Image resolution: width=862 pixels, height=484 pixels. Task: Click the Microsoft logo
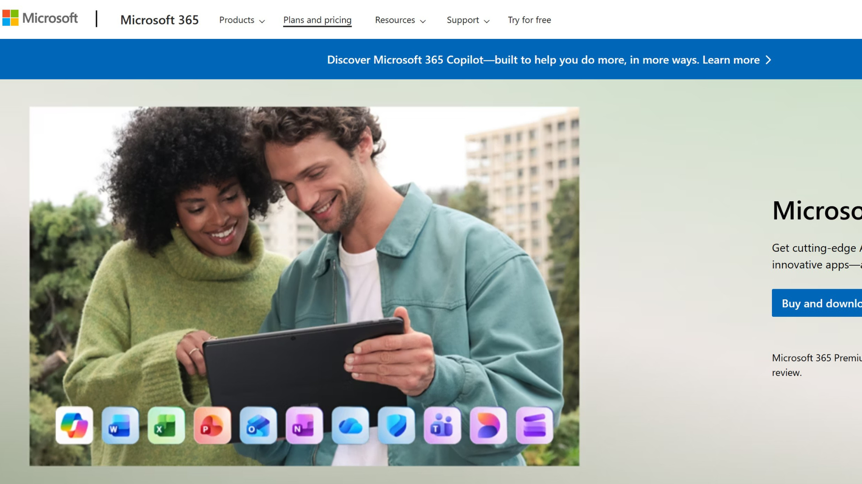40,18
